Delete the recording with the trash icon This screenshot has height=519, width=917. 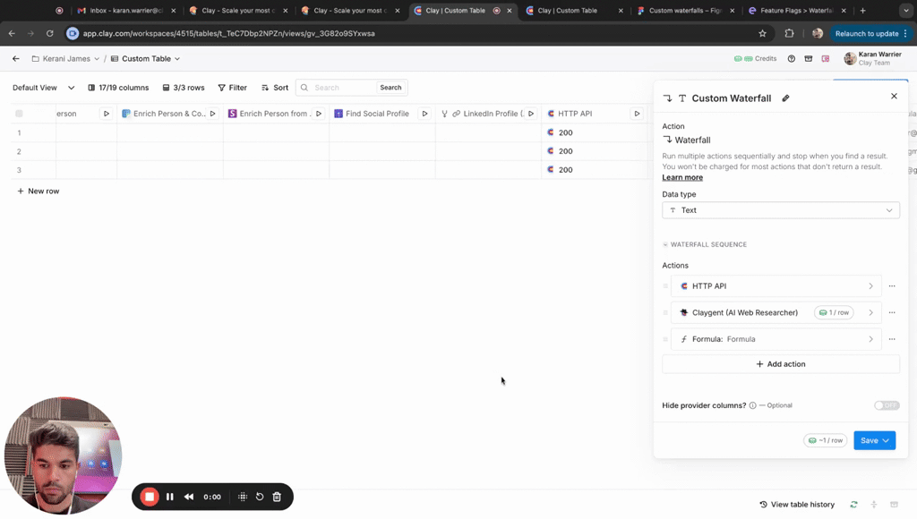[x=277, y=497]
